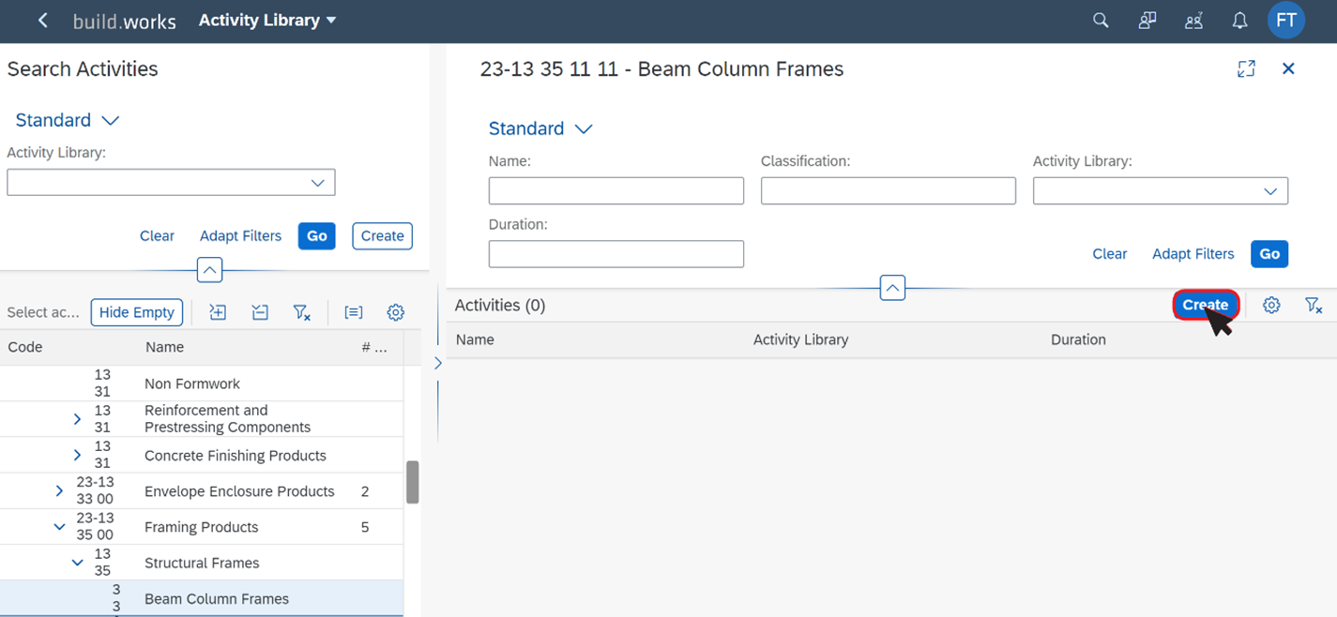Click Clear in the Search Activities filters
The width and height of the screenshot is (1337, 617).
[x=157, y=236]
